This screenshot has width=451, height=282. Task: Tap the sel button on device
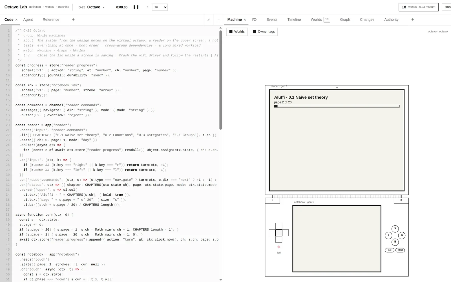click(x=390, y=250)
